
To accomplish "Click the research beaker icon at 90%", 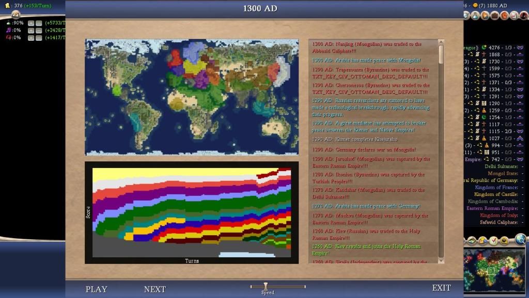I will click(x=8, y=23).
